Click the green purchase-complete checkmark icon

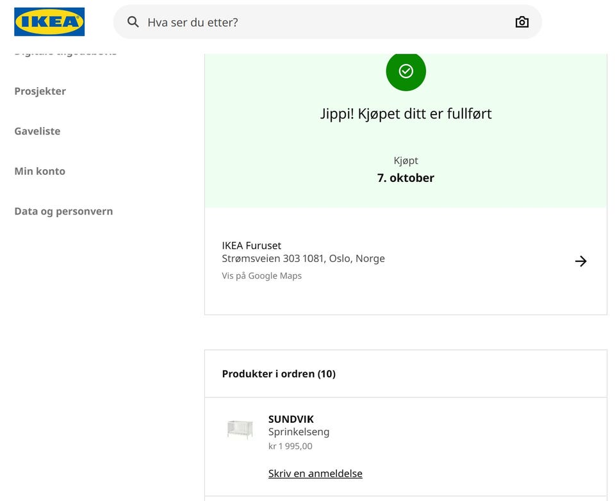click(x=406, y=71)
